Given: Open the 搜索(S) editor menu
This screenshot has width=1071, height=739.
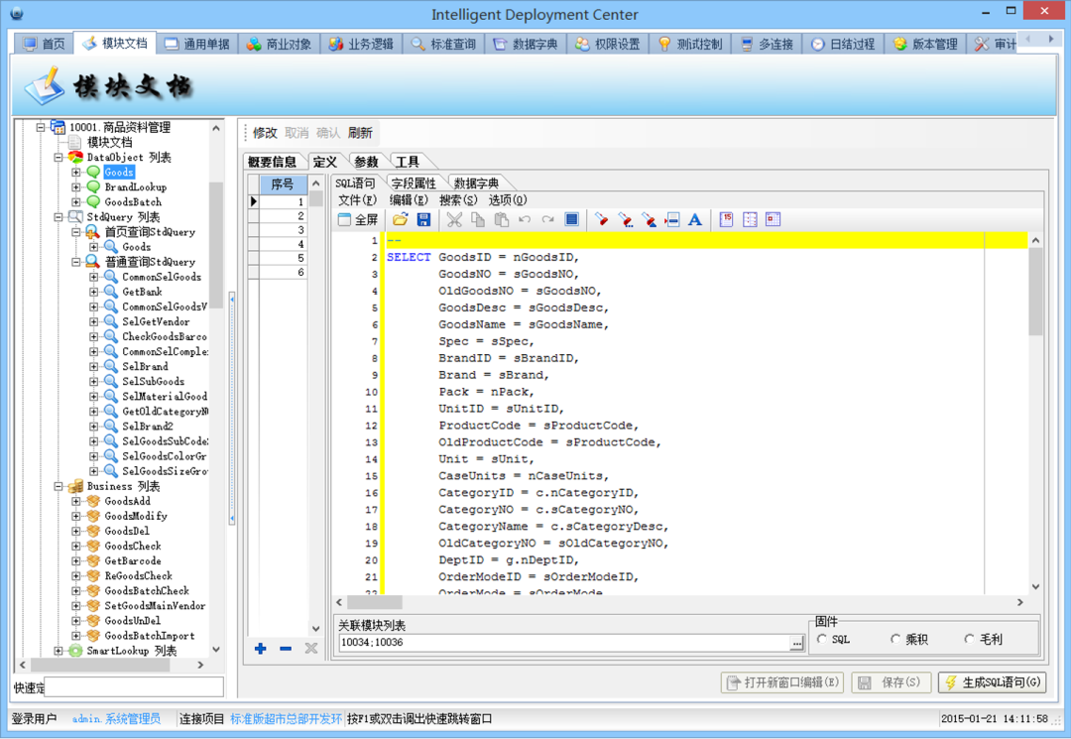Looking at the screenshot, I should click(458, 200).
